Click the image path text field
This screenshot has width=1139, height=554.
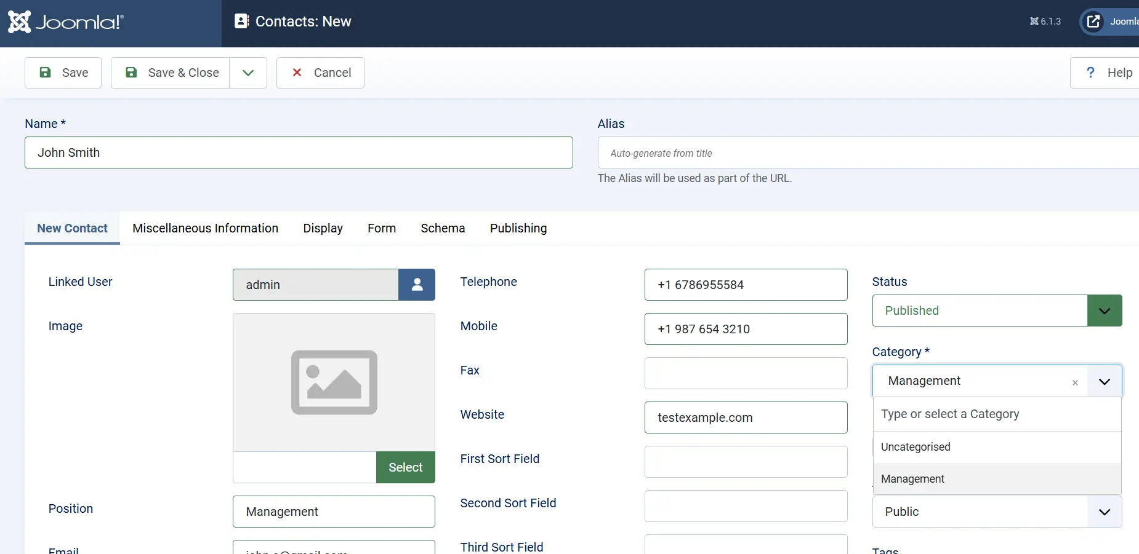point(305,467)
